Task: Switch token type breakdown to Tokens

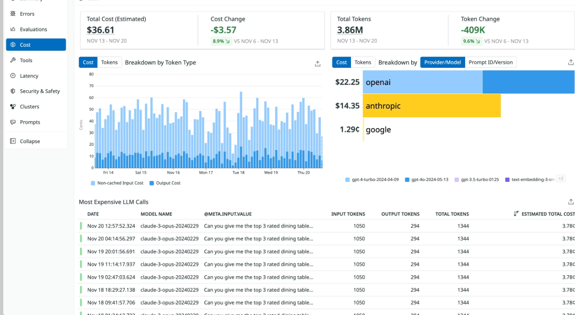Action: click(x=109, y=63)
